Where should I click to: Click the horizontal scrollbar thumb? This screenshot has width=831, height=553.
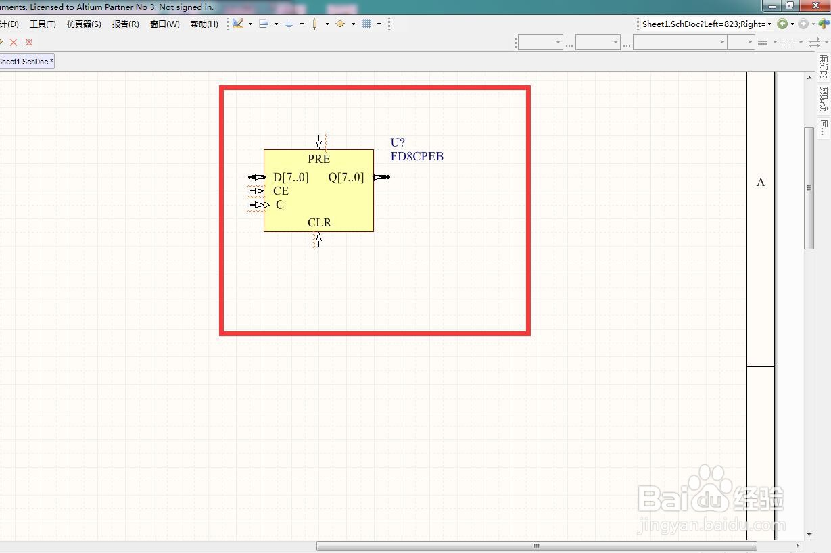[536, 546]
